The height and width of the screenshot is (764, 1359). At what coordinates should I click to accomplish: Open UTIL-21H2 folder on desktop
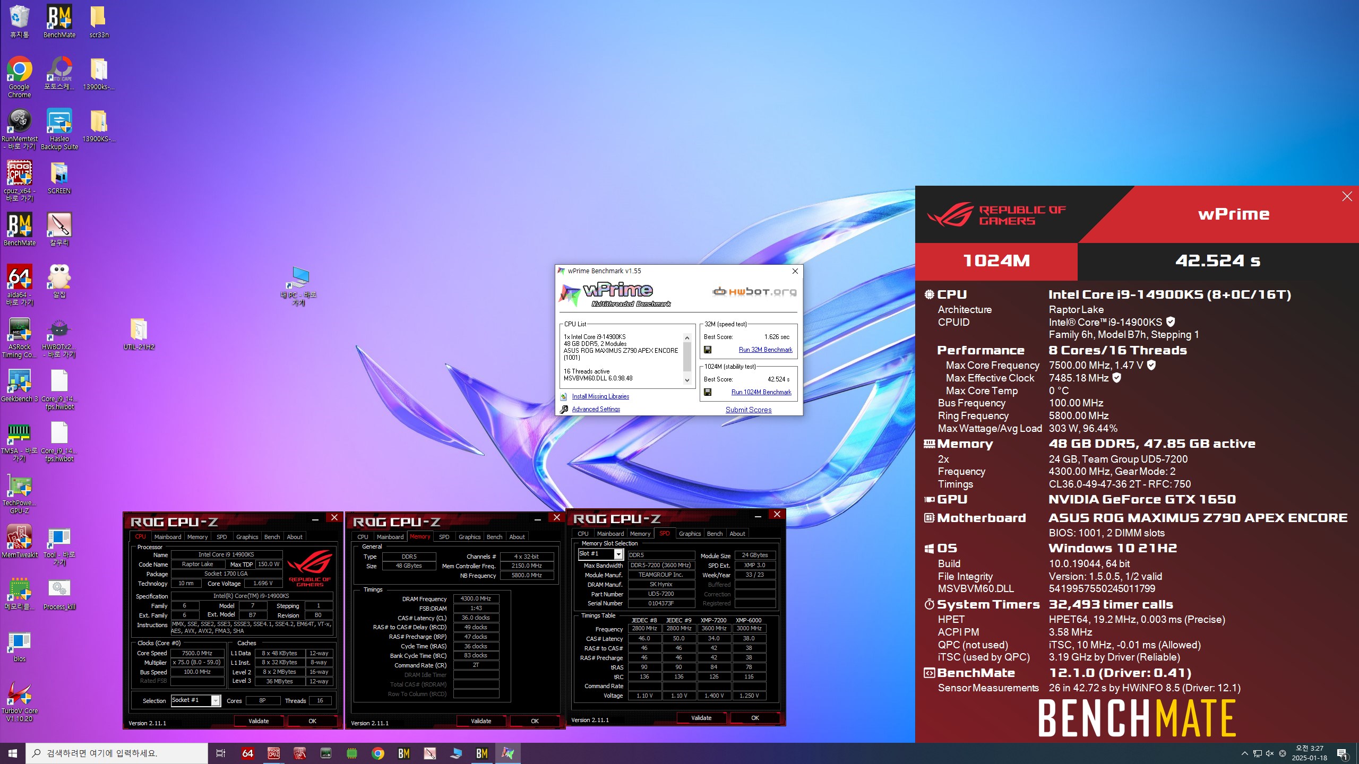(x=139, y=333)
